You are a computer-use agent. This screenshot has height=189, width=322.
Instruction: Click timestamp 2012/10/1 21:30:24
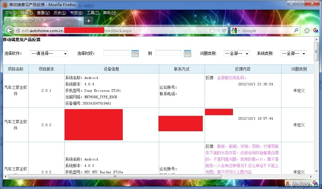tap(255, 84)
